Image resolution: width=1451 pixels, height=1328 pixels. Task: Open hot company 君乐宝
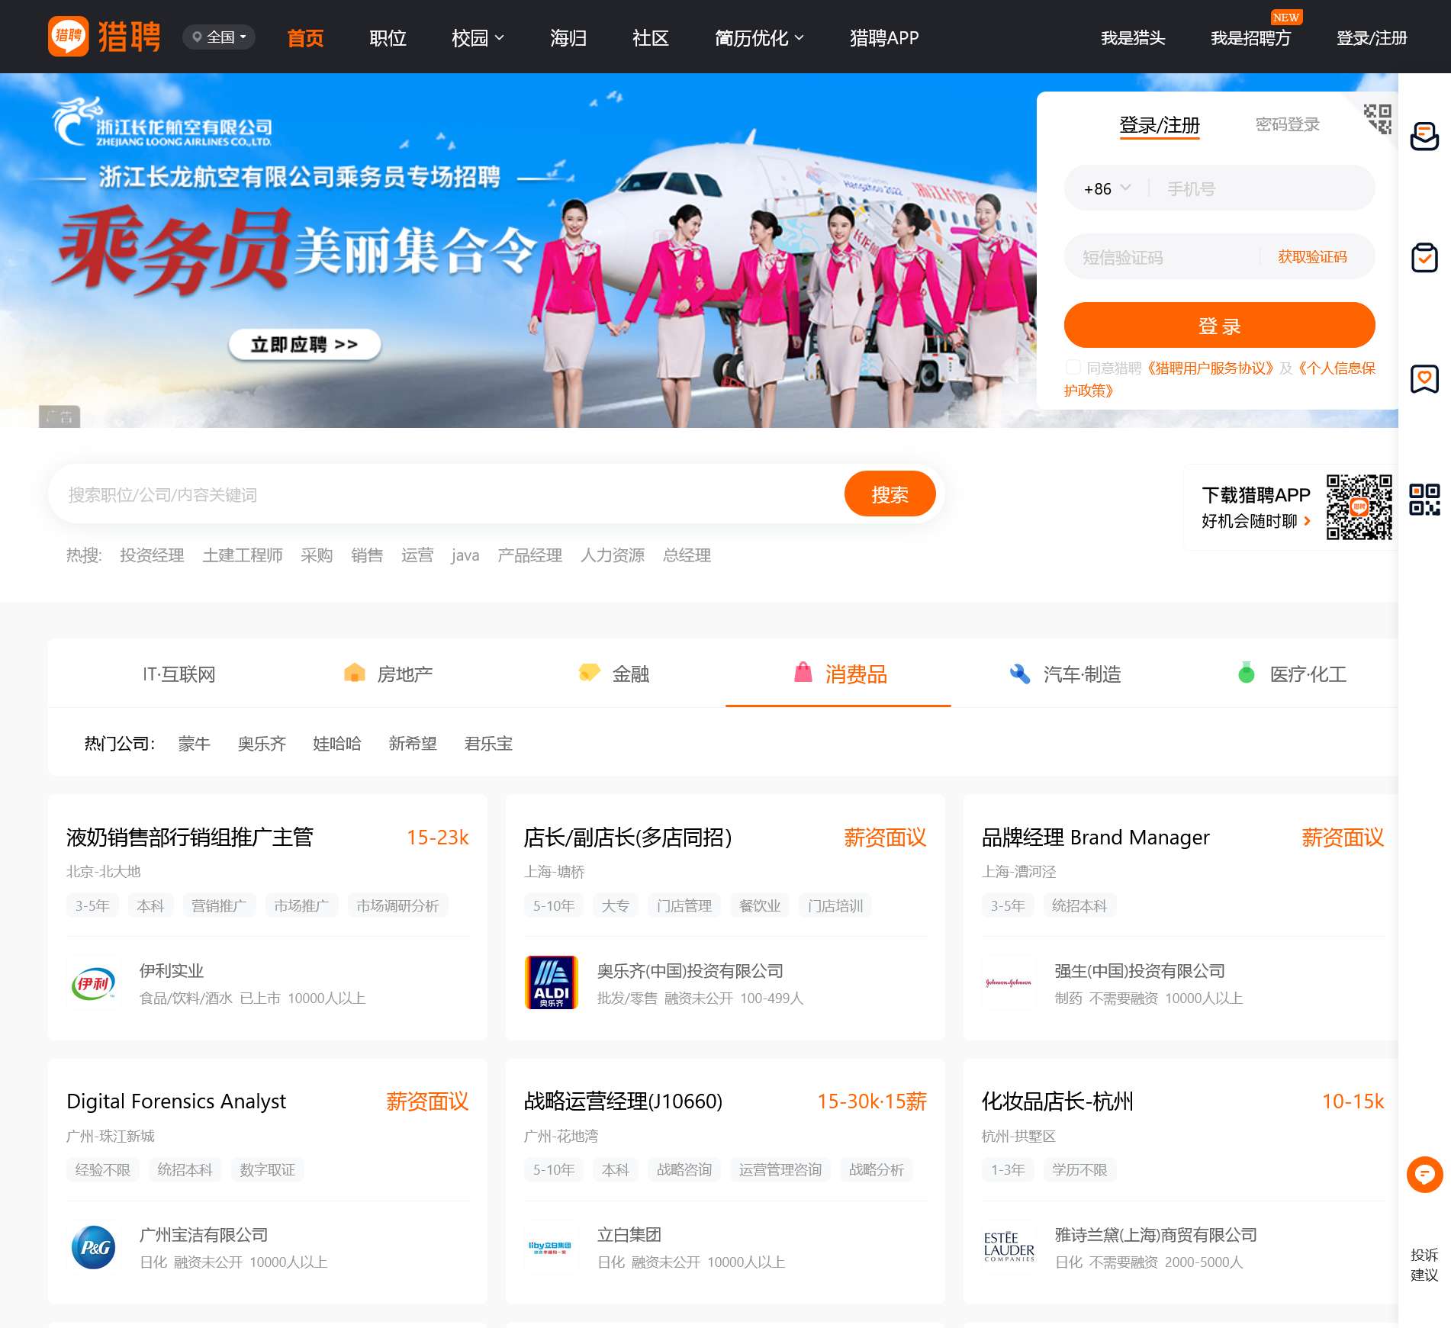coord(487,743)
